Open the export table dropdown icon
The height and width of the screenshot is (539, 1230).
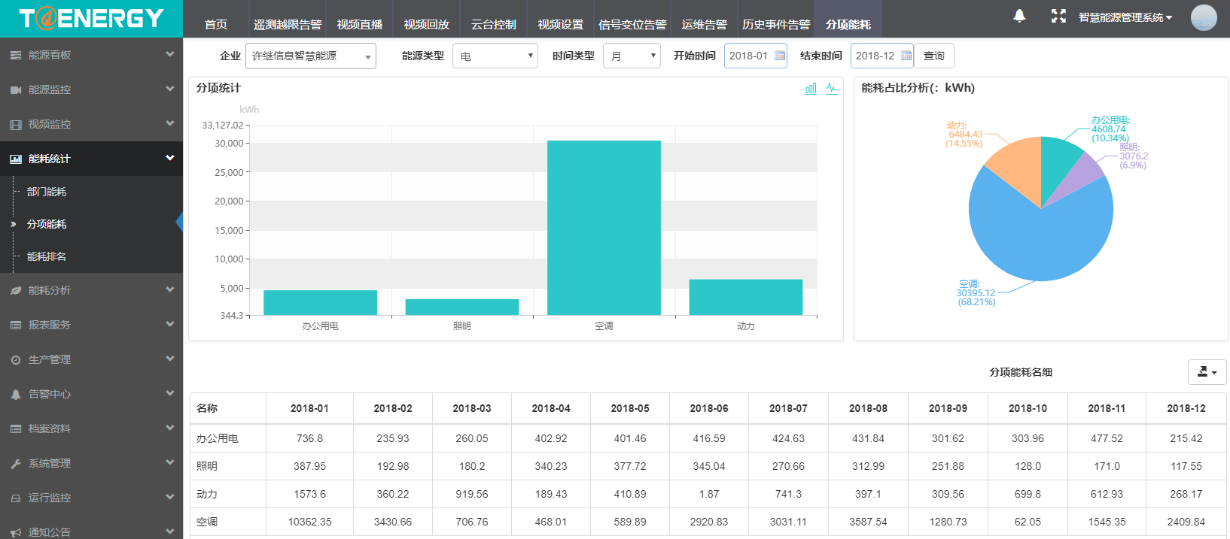[1207, 371]
